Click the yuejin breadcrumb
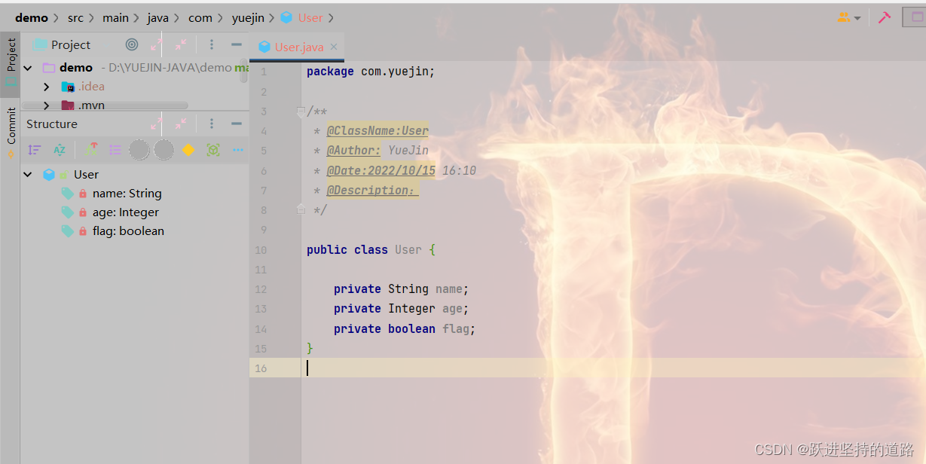Screen dimensions: 926x464 click(x=248, y=17)
